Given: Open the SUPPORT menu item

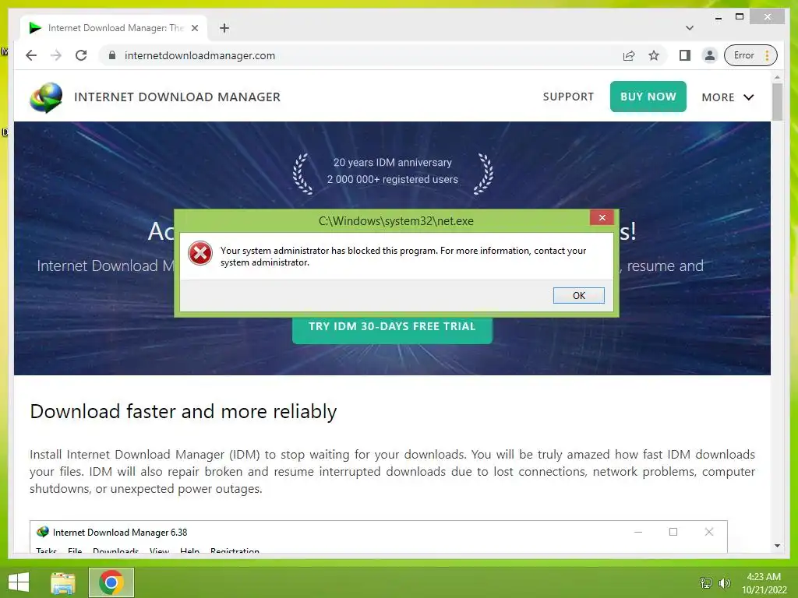Looking at the screenshot, I should click(x=568, y=97).
